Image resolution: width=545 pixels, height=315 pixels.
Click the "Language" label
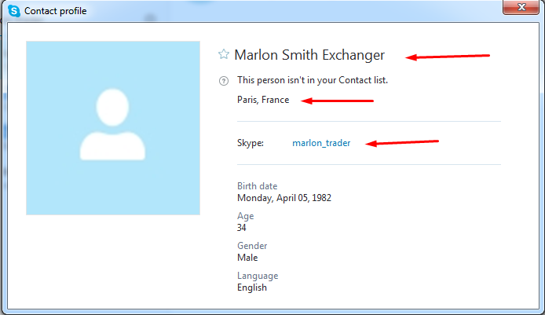click(x=258, y=276)
